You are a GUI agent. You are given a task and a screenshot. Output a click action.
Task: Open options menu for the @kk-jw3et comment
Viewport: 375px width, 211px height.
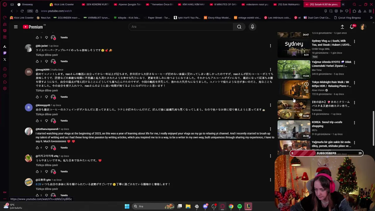pyautogui.click(x=270, y=46)
